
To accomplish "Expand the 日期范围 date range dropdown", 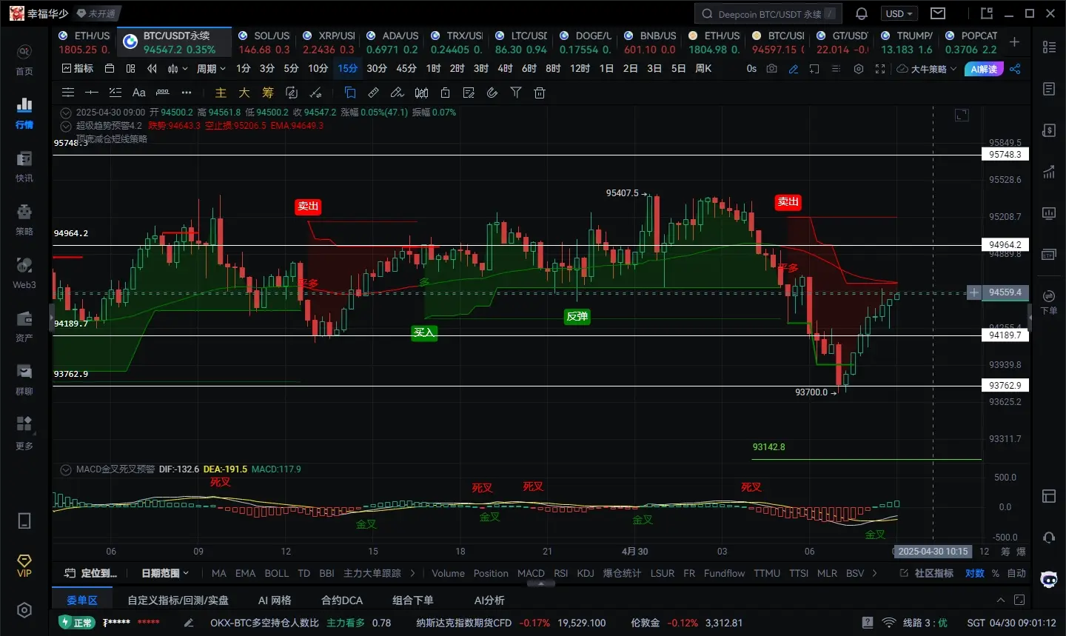I will [165, 573].
